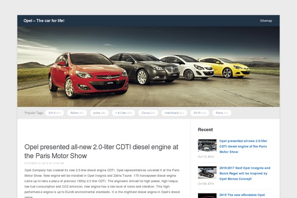Click the 'Oct 13, 2014' date in Recent

(206, 157)
